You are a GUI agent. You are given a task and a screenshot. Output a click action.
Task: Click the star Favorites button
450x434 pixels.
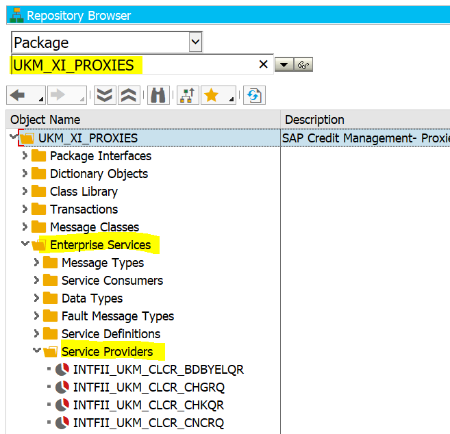(212, 95)
